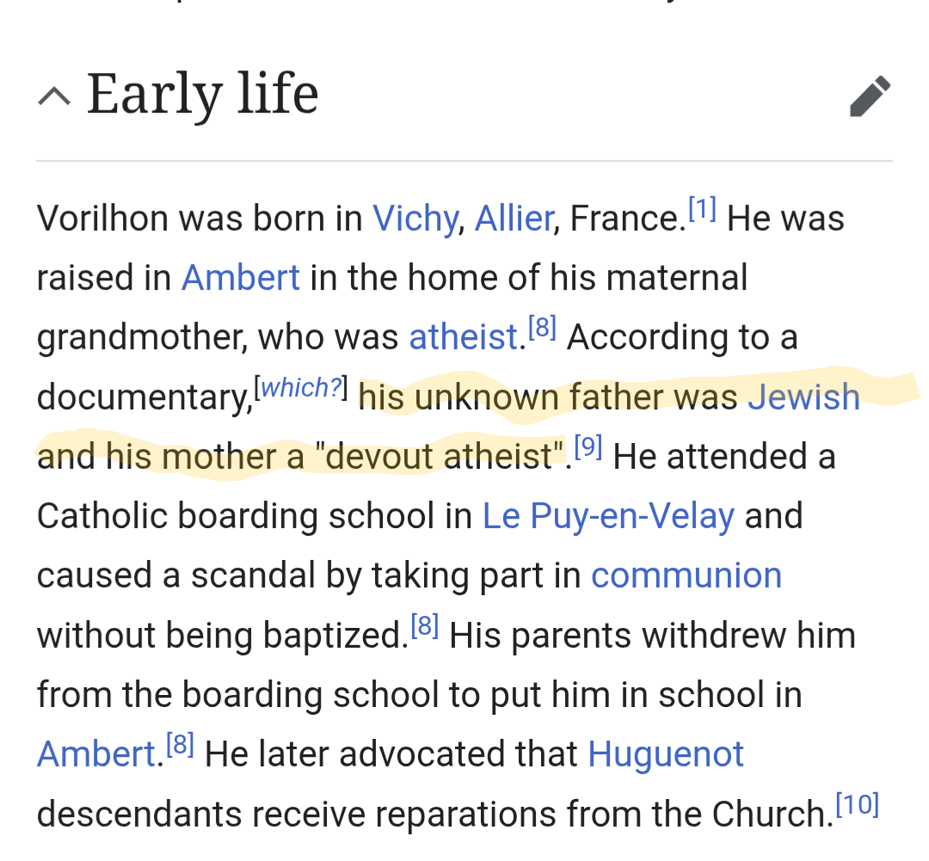Open the Huguenot link
Image resolution: width=929 pixels, height=861 pixels.
click(x=666, y=754)
